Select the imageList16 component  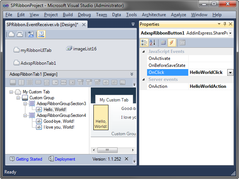pos(81,49)
